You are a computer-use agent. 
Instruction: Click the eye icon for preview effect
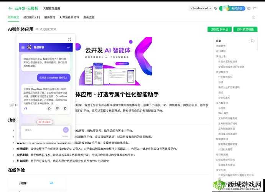(37, 29)
